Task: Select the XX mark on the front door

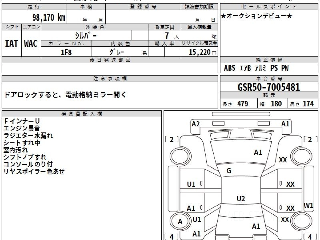Action: (x=290, y=184)
